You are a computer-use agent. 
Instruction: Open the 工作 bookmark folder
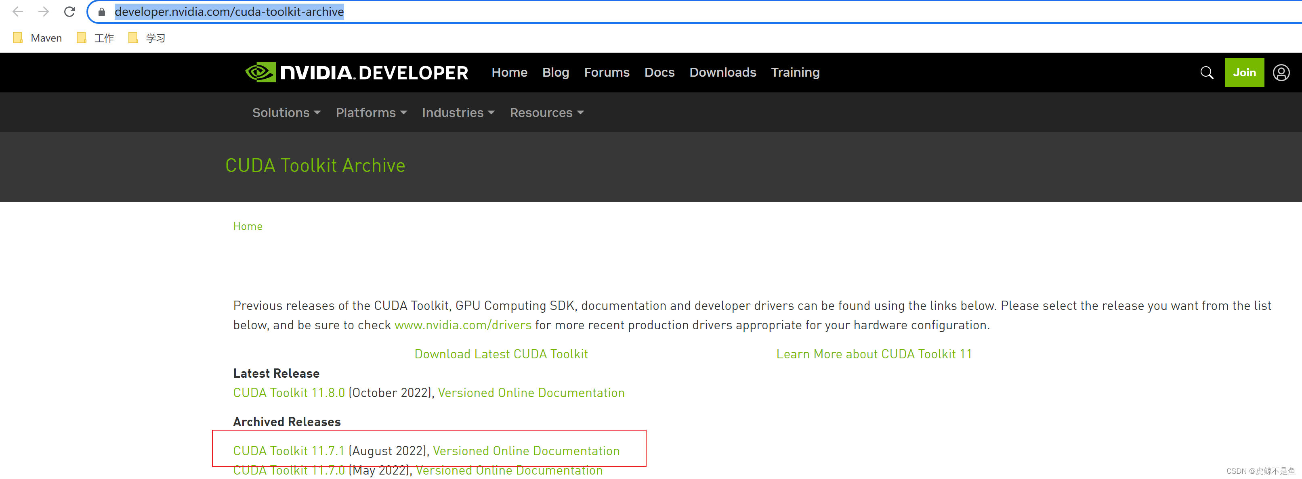tap(96, 38)
